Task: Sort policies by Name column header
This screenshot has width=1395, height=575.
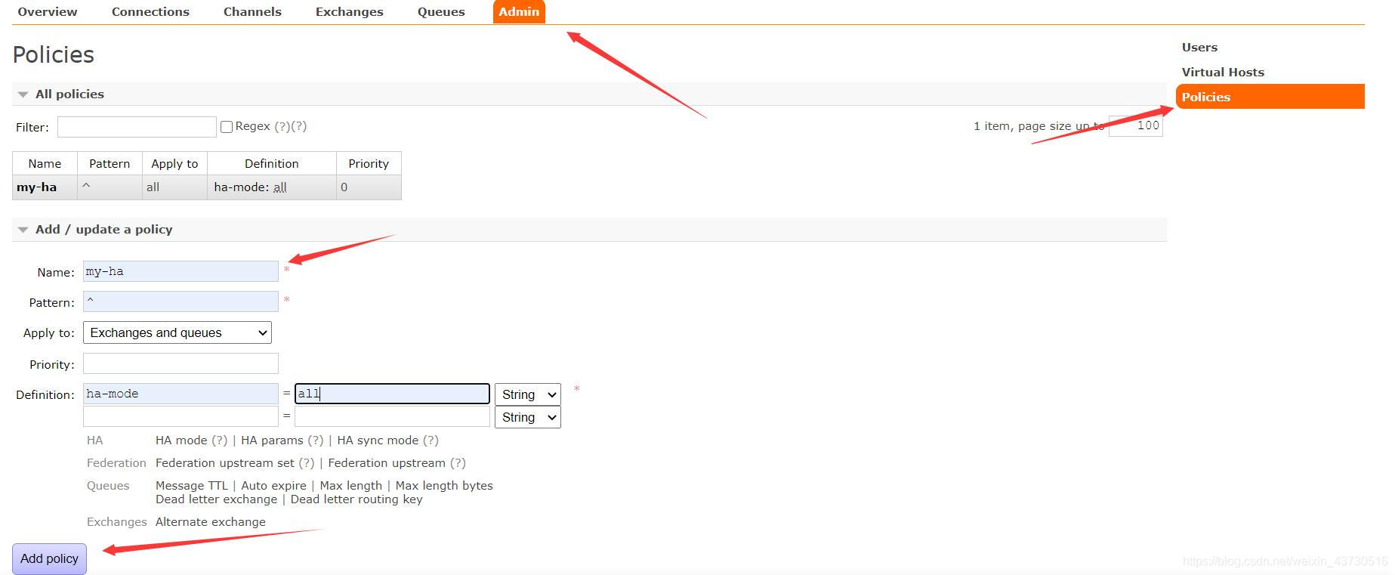Action: pyautogui.click(x=45, y=163)
